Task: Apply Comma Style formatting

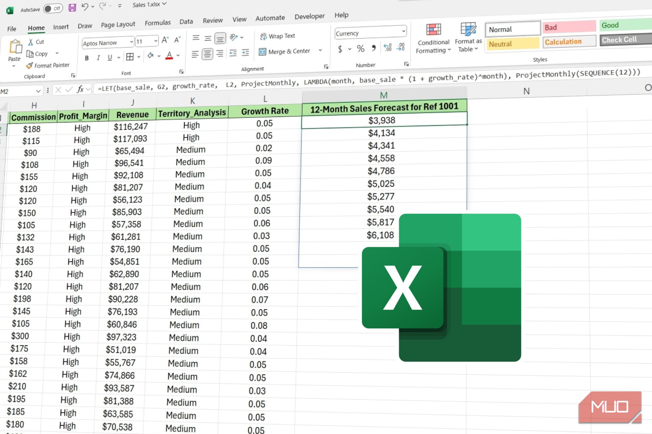Action: 374,48
